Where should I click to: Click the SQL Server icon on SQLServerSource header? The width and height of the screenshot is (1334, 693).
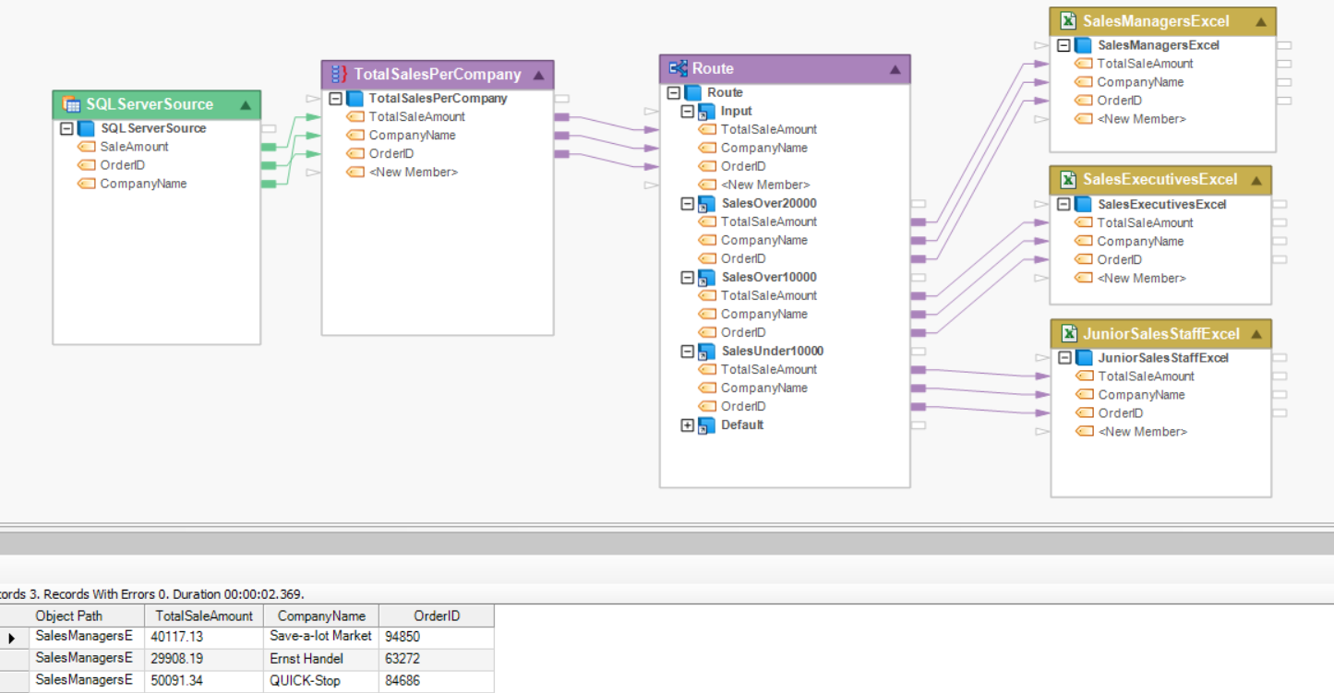tap(72, 104)
